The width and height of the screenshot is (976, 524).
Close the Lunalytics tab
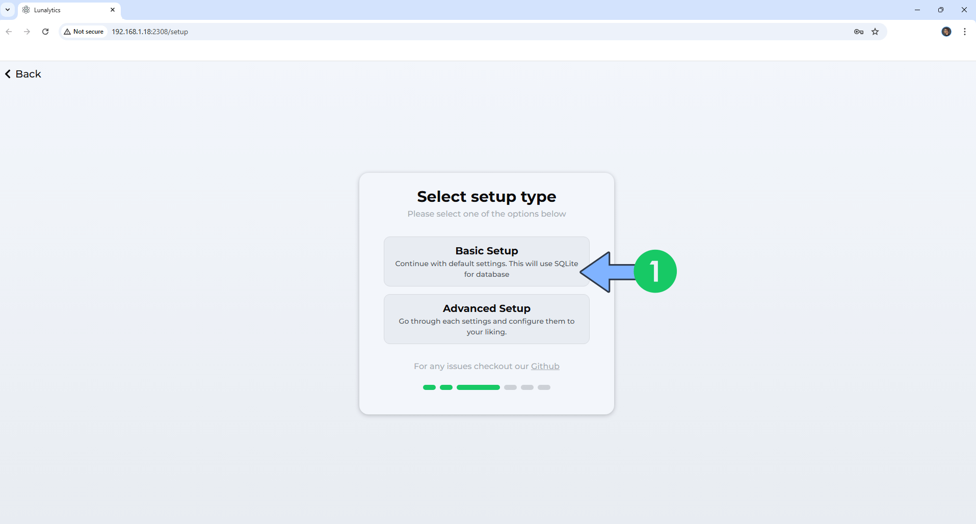pos(113,10)
